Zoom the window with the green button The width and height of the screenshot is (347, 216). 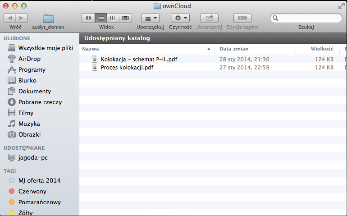[x=24, y=6]
